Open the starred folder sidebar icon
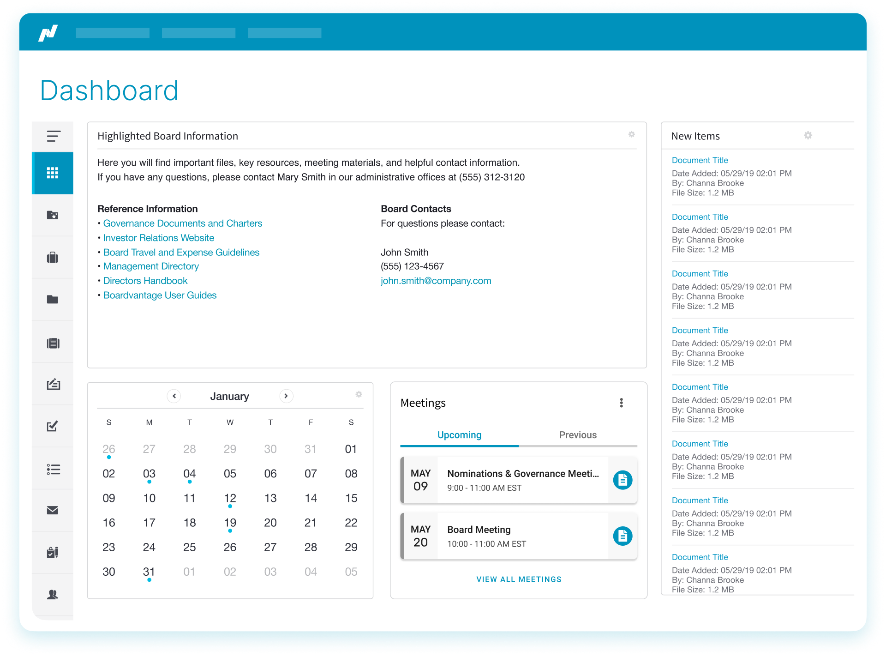Screen dimensions: 886x657 pos(53,215)
